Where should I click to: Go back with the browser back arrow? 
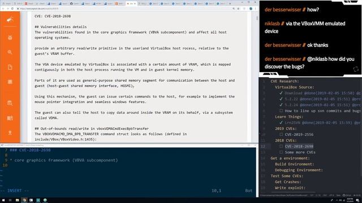3,8
